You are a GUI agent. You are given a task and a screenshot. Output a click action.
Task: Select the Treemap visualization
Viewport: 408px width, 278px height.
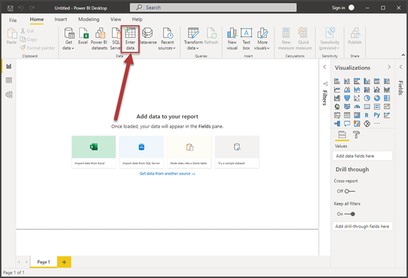point(387,98)
